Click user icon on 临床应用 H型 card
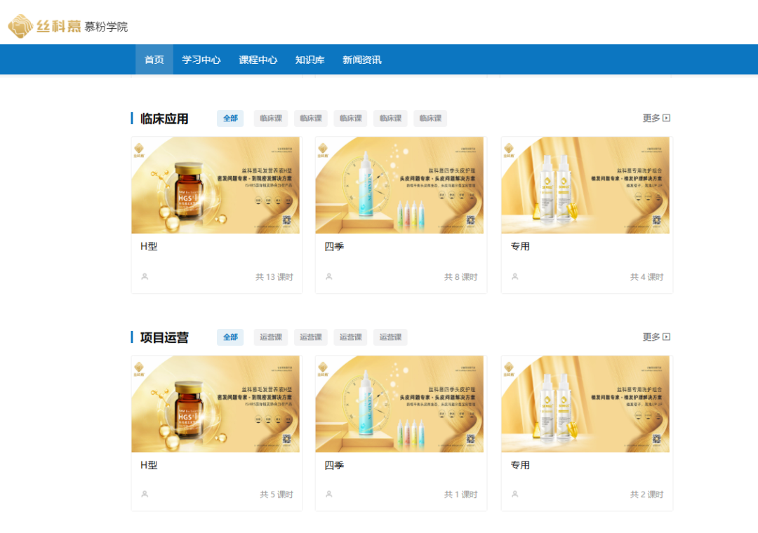Screen dimensions: 758x533 point(145,276)
